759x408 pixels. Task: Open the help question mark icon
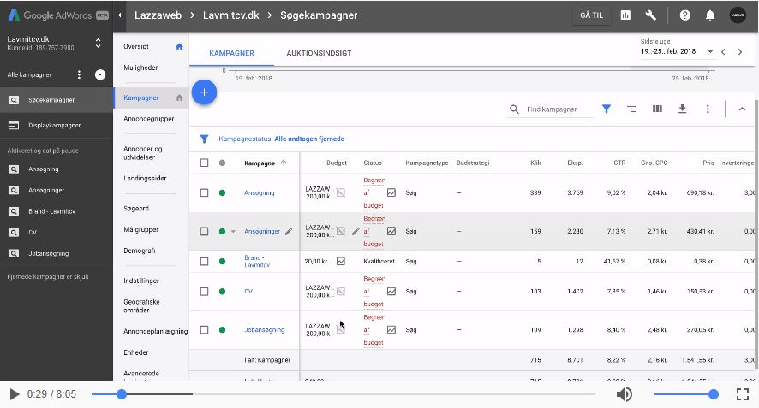pyautogui.click(x=685, y=15)
